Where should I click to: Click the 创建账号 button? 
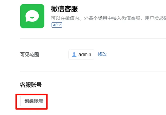(x=34, y=101)
